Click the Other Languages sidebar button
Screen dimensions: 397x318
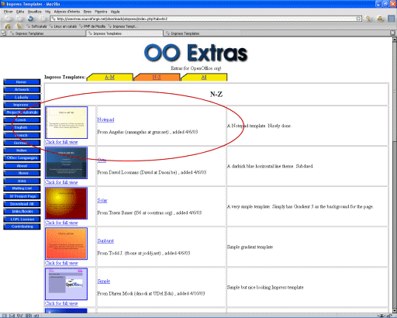coord(22,158)
